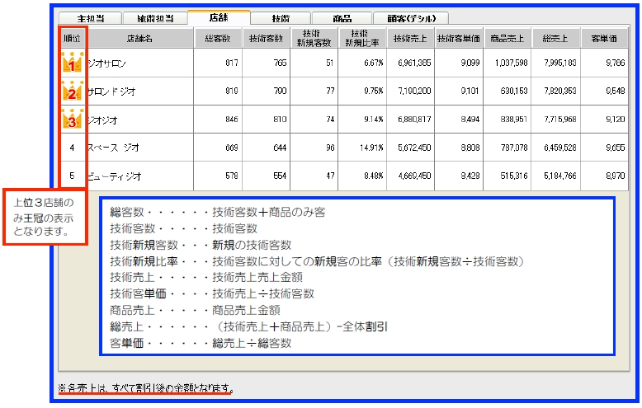Click the 14.91% new customer ratio cell
Viewport: 642px width, 408px height.
tap(362, 148)
